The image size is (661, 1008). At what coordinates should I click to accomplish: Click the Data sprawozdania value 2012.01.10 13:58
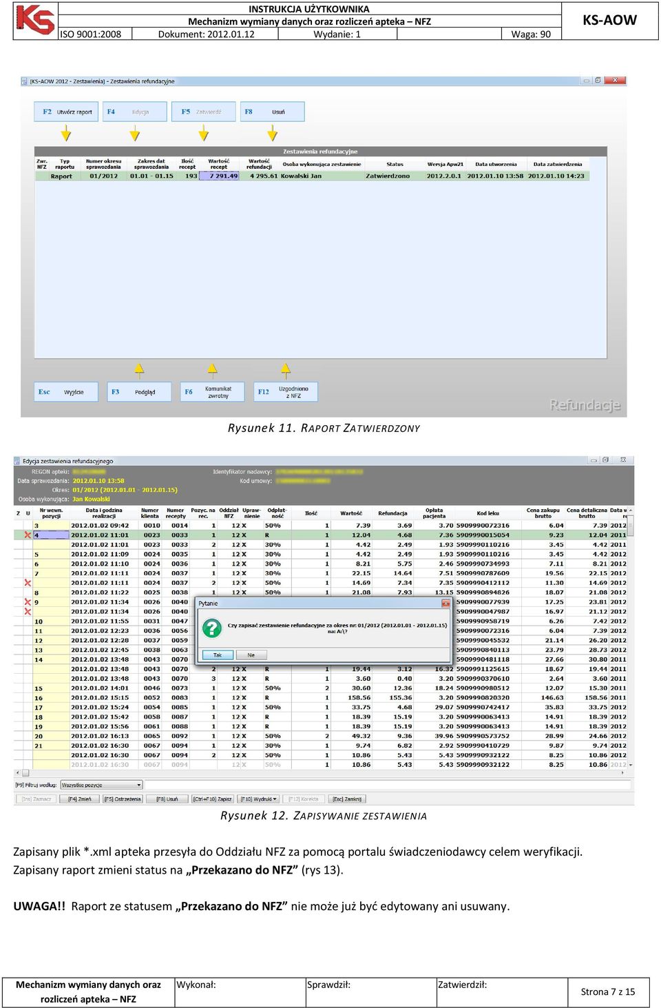[x=98, y=481]
